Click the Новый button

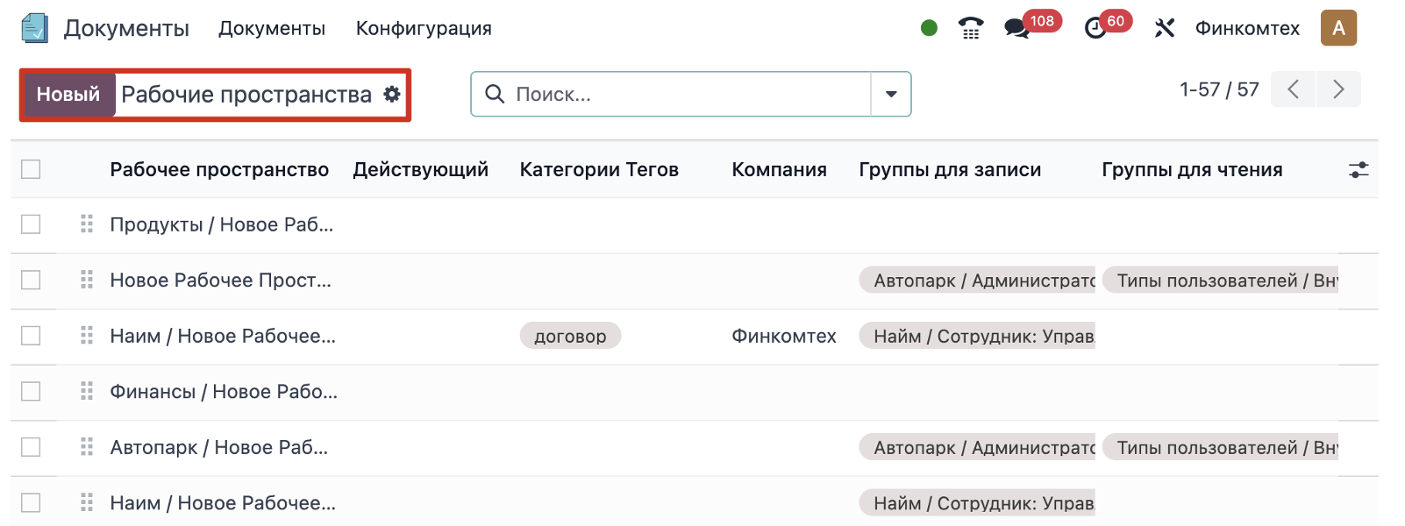coord(68,94)
